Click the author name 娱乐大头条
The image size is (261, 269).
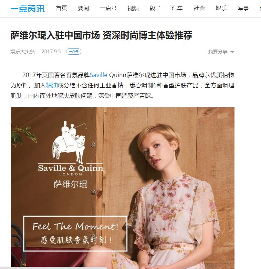click(22, 52)
